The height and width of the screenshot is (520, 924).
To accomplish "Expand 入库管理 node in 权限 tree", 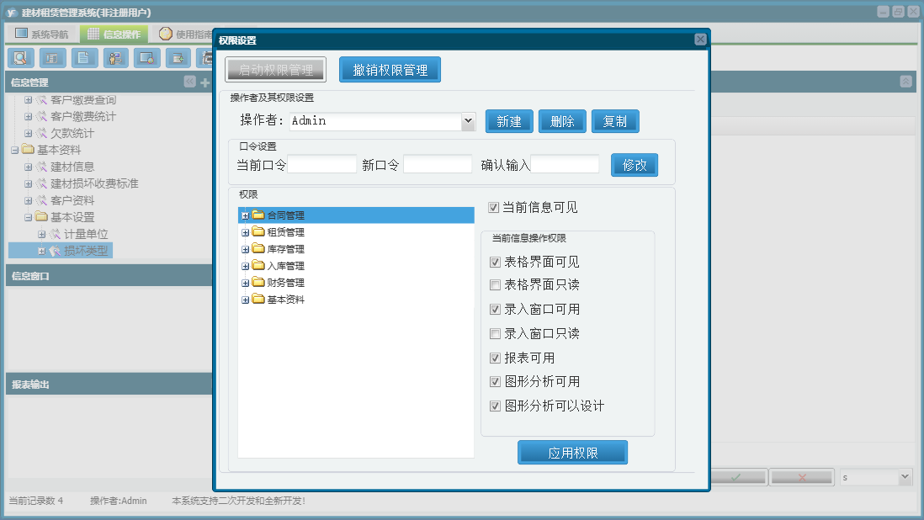I will click(x=245, y=266).
